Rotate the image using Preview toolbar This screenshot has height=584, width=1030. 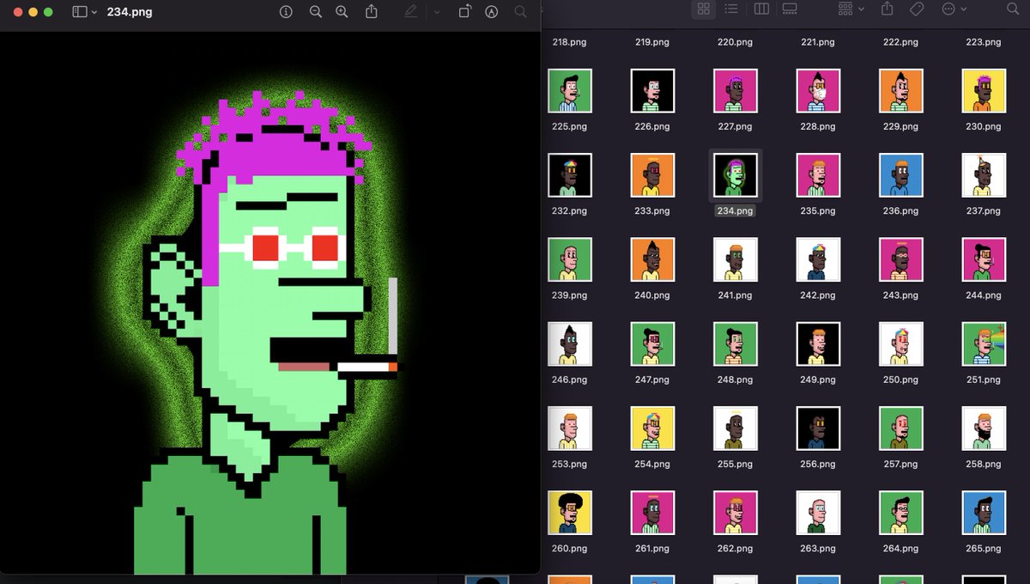464,12
